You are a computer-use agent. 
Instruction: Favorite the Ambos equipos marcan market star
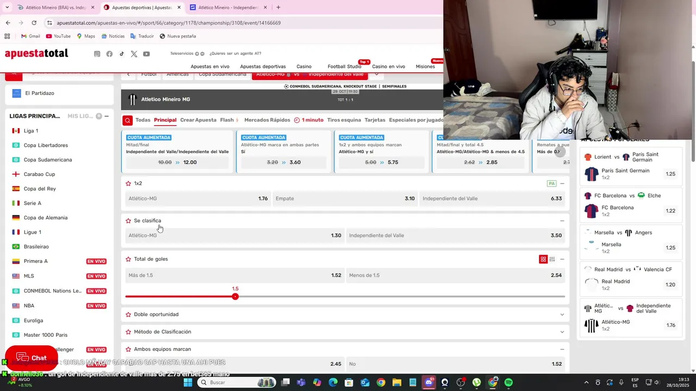[x=128, y=349]
